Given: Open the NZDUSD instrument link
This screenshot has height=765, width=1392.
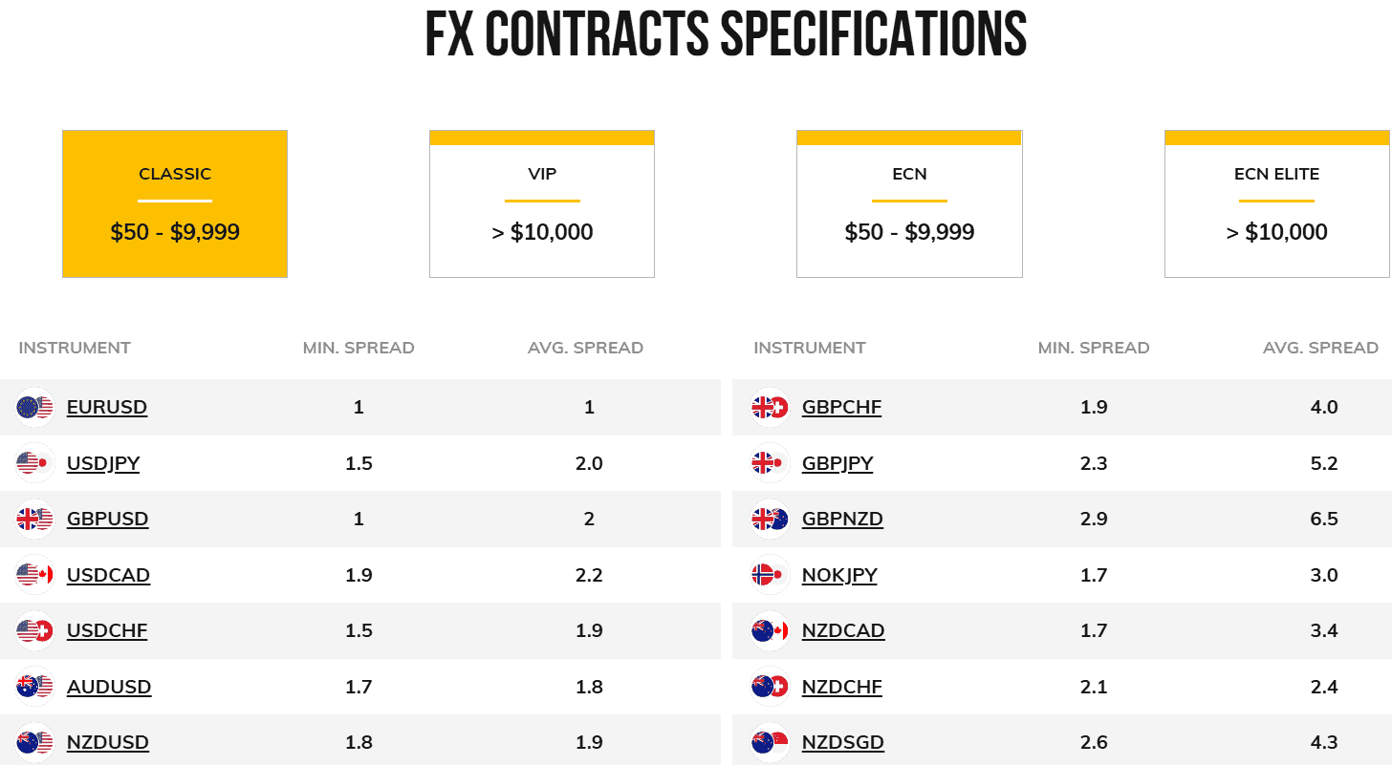Looking at the screenshot, I should click(x=108, y=743).
